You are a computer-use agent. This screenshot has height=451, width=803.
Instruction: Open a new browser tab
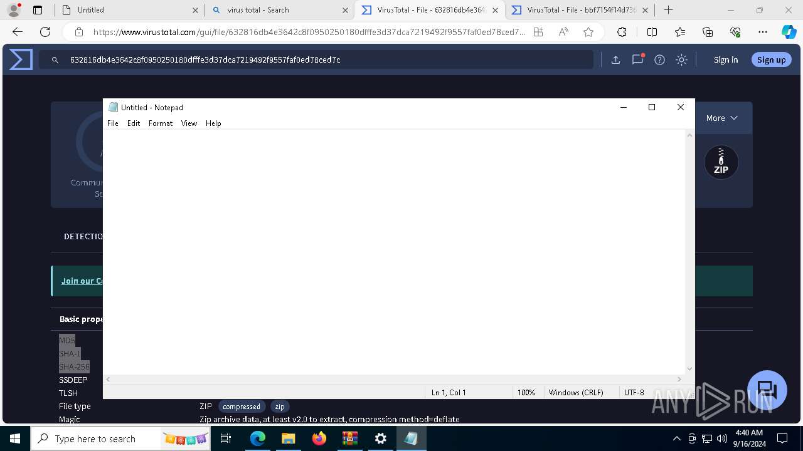pyautogui.click(x=669, y=10)
